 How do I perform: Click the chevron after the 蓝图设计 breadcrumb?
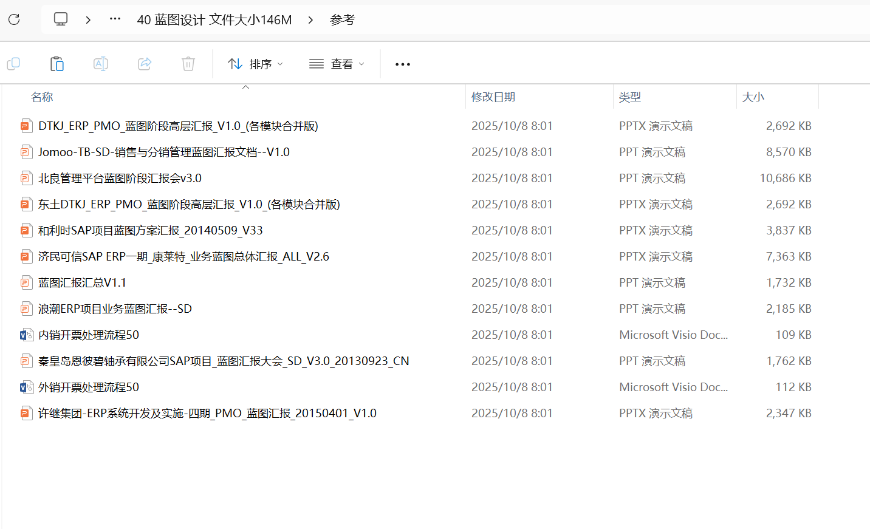tap(310, 20)
